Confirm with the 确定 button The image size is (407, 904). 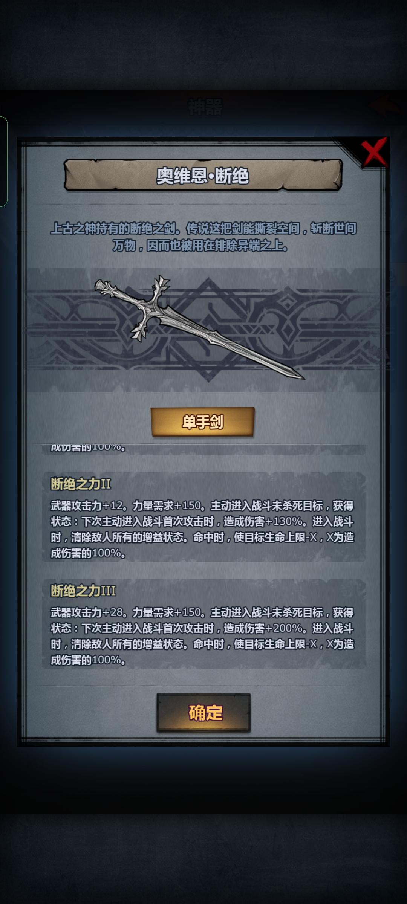coord(203,712)
